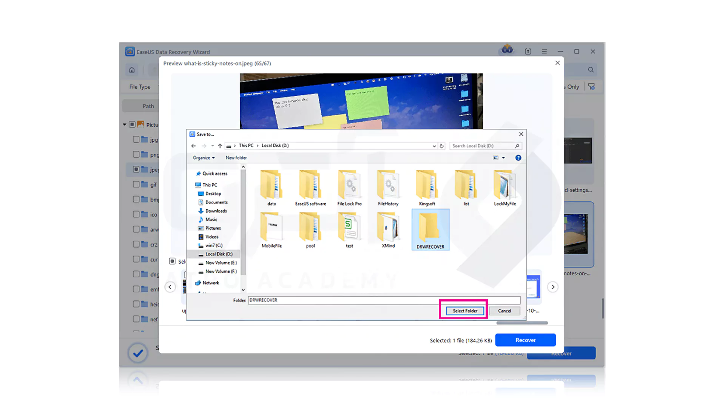Click the EaseUS upgrade upload icon
Image resolution: width=725 pixels, height=407 pixels.
528,52
